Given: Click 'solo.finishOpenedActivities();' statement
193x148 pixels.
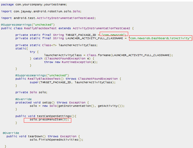Looking at the screenshot, I should [56, 140].
